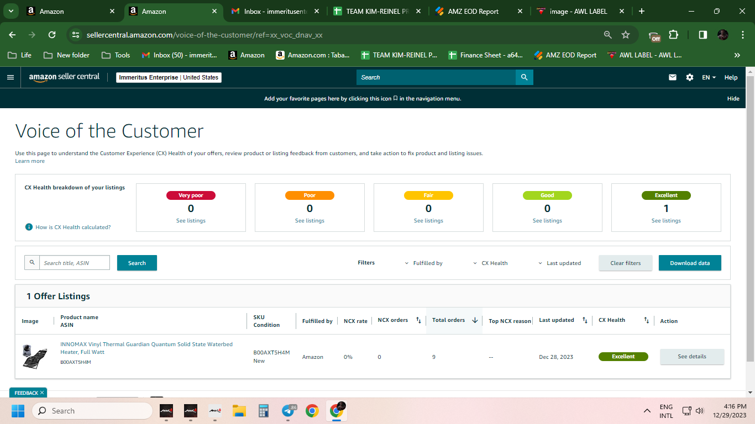Screen dimensions: 755x424
Task: Open the Windows Start menu
Action: 18,411
